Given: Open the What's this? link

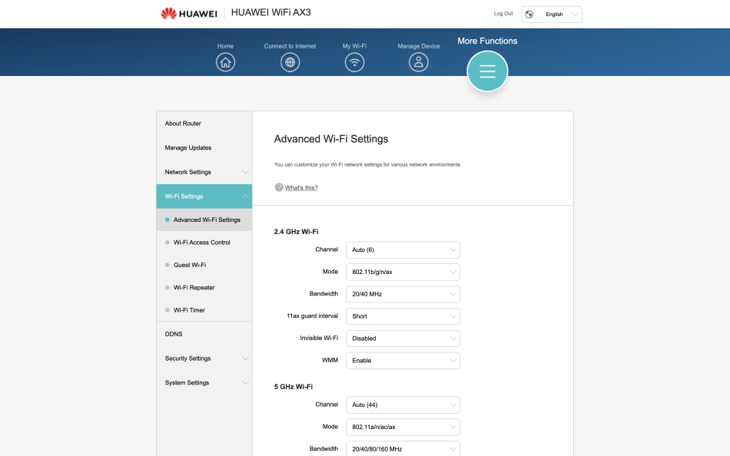Looking at the screenshot, I should click(301, 187).
